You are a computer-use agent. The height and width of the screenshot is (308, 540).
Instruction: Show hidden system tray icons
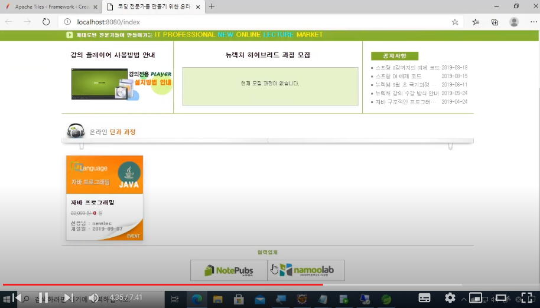coord(464,300)
